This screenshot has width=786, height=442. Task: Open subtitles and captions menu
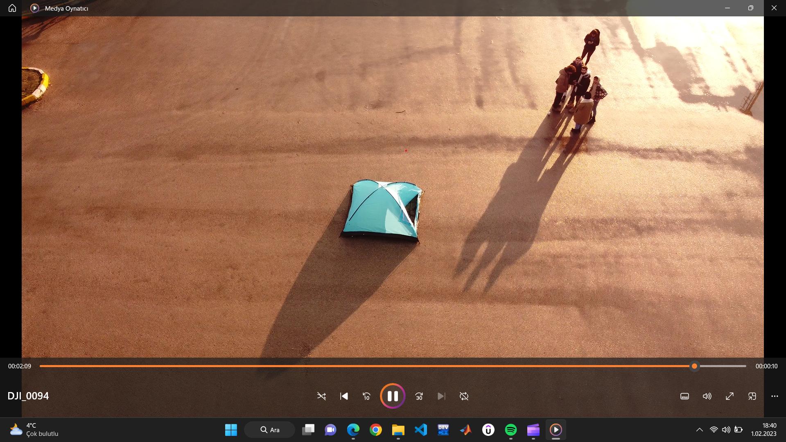pyautogui.click(x=684, y=396)
